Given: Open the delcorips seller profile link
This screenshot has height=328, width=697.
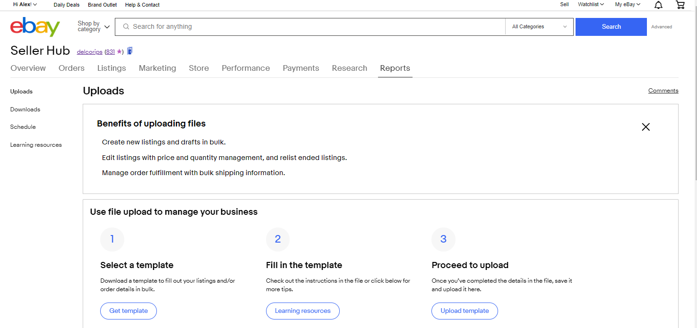Looking at the screenshot, I should 90,52.
